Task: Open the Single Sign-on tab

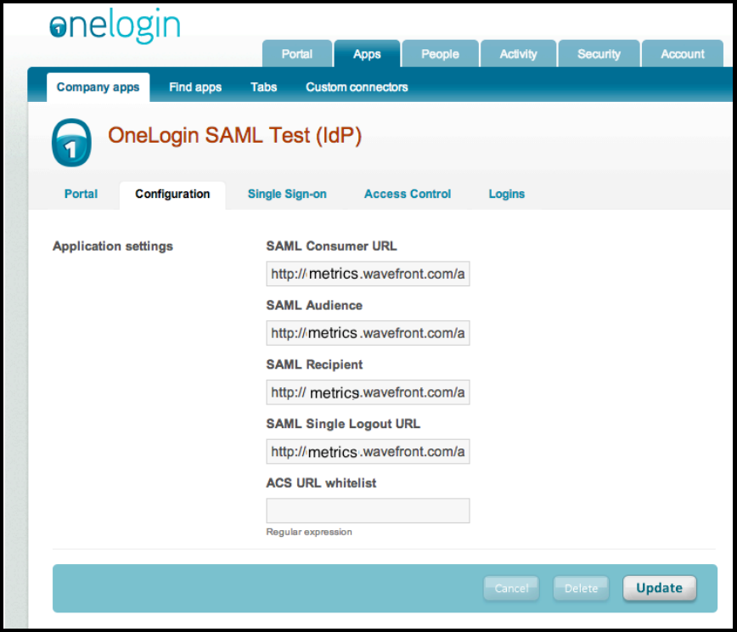Action: [x=287, y=194]
